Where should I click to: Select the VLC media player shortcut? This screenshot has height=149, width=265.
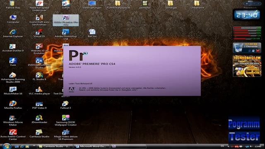pos(39,91)
